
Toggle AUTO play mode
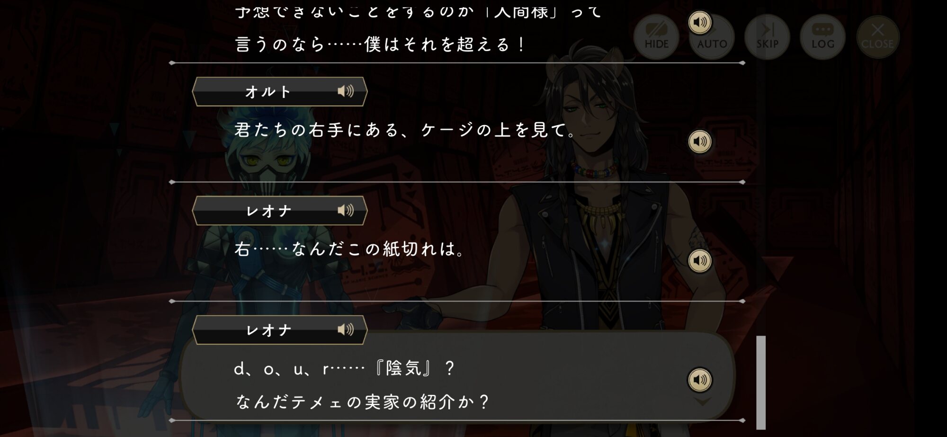712,37
